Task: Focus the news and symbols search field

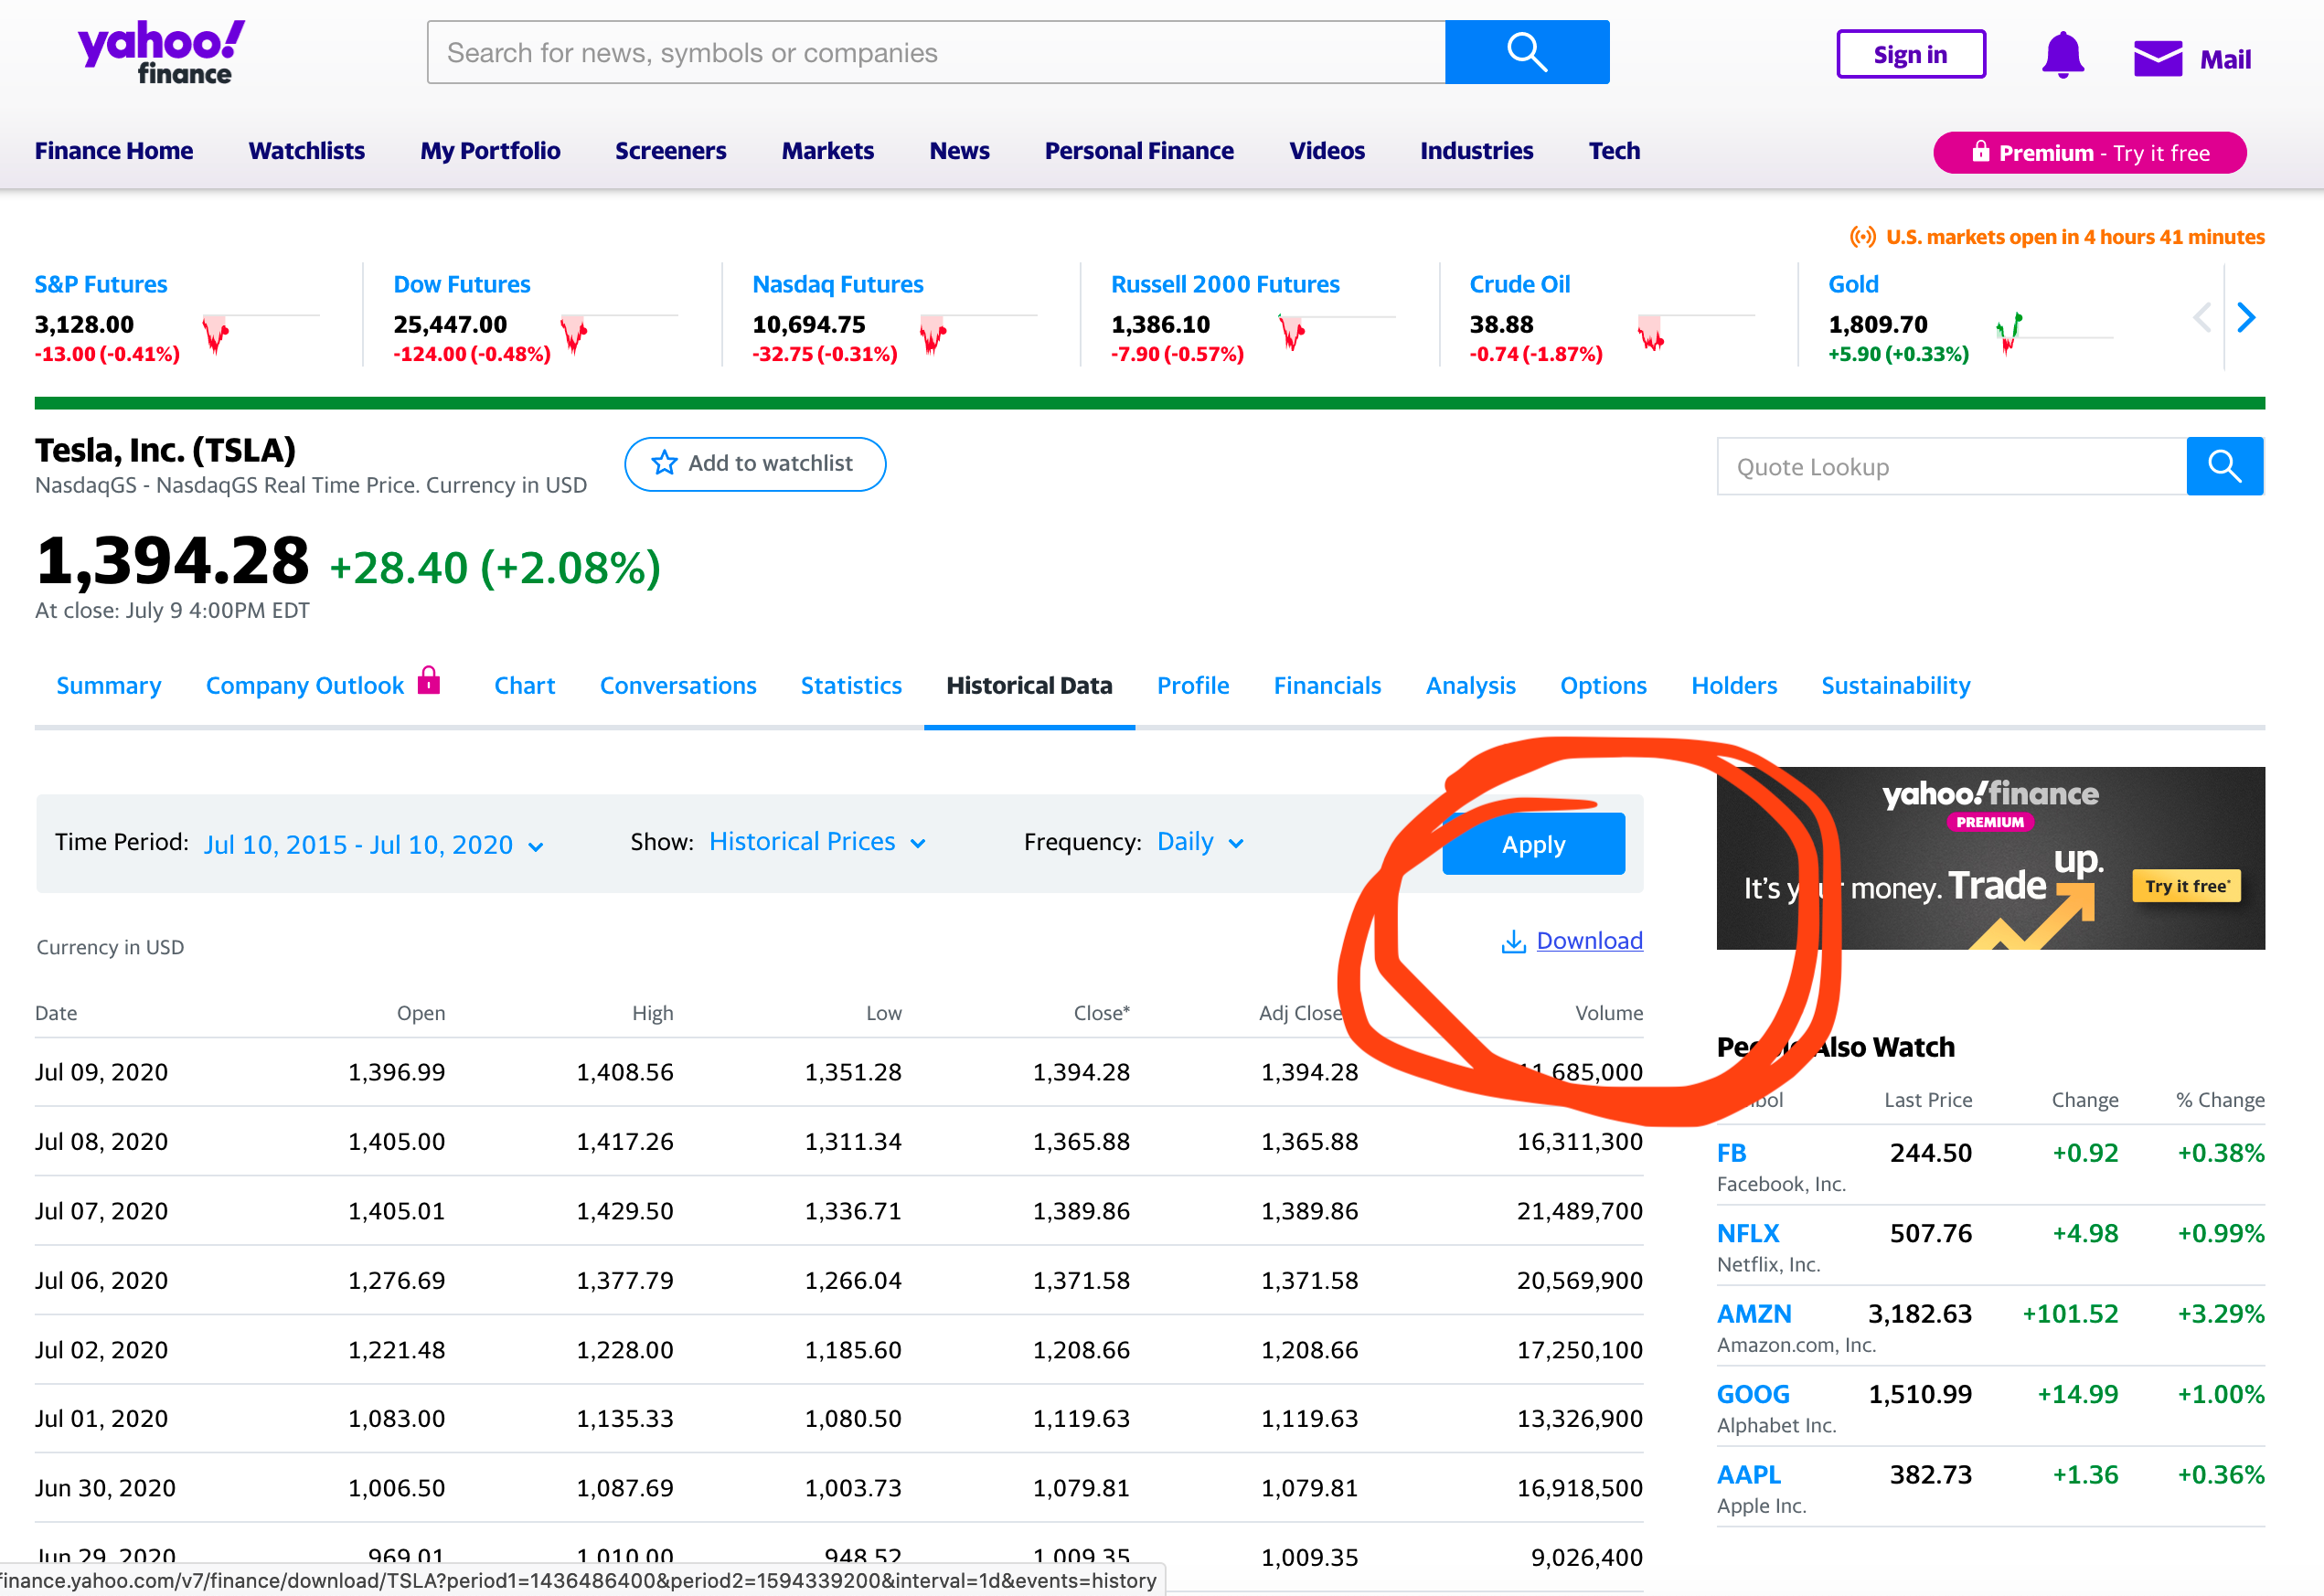Action: click(x=935, y=52)
